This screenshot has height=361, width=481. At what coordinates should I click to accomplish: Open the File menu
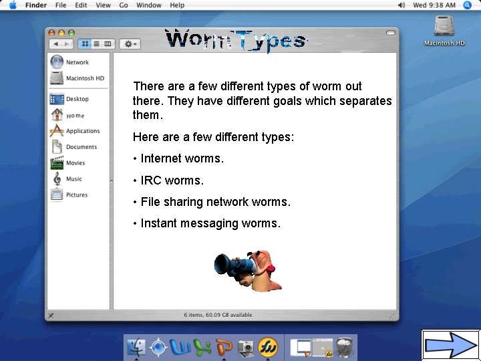(x=61, y=5)
